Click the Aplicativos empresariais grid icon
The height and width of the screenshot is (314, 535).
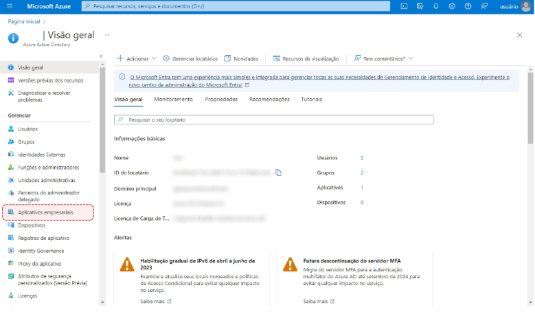11,212
